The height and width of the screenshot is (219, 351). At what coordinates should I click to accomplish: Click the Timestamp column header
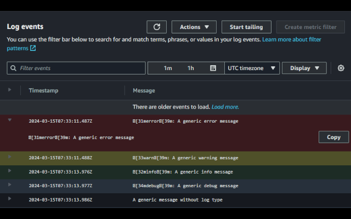43,90
